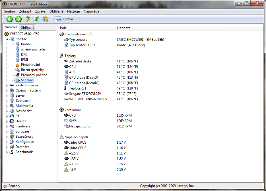The height and width of the screenshot is (191, 266).
Task: Click the Multimédia speaker icon
Action: click(x=12, y=106)
